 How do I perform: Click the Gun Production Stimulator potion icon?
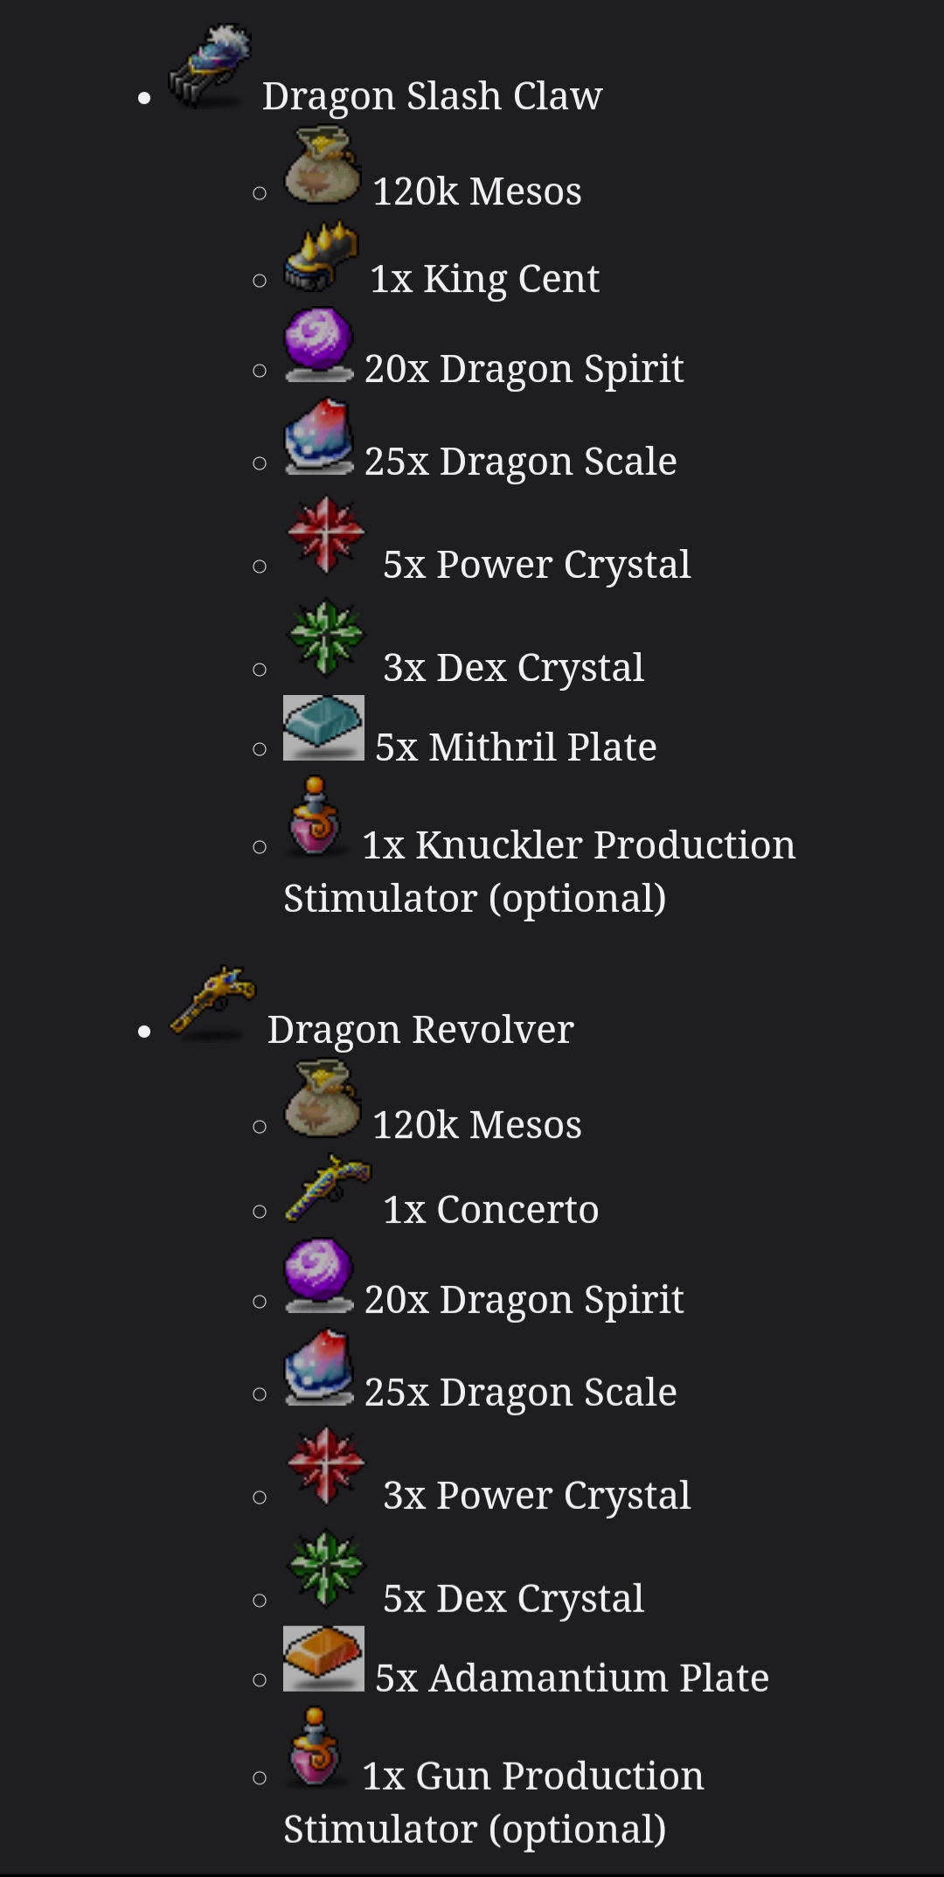[315, 1747]
